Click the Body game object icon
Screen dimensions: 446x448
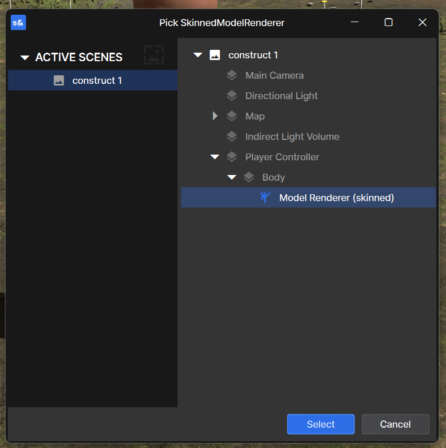click(x=249, y=177)
